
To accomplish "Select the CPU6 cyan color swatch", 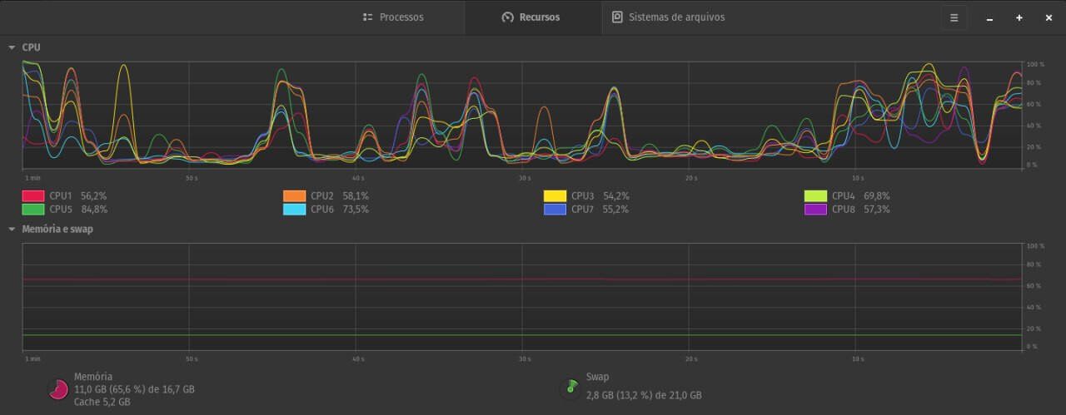I will pyautogui.click(x=294, y=210).
